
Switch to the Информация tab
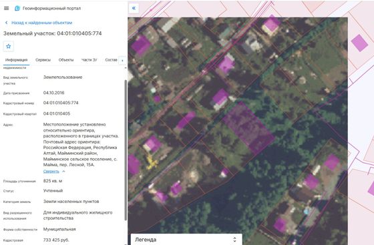click(17, 60)
